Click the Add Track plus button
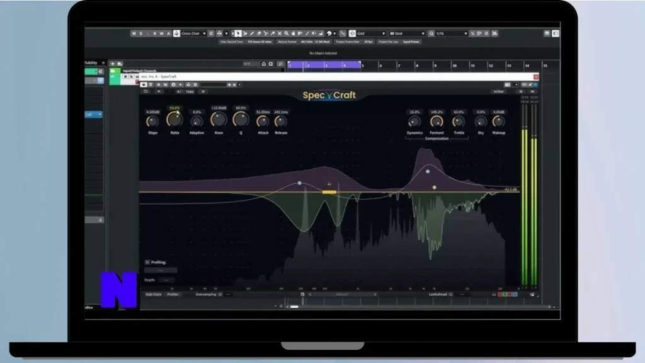 (112, 64)
